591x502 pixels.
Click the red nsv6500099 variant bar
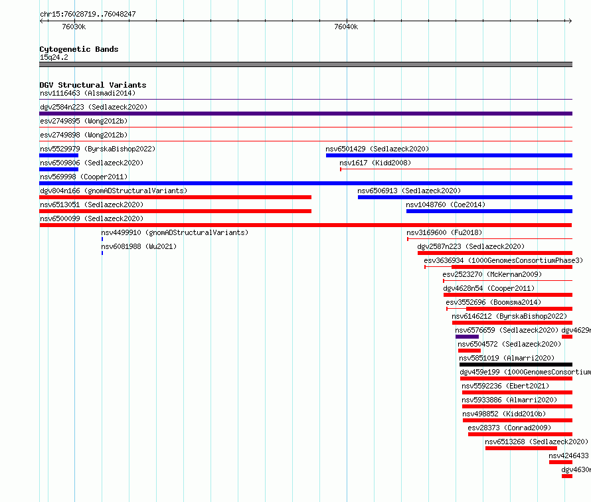pos(305,225)
